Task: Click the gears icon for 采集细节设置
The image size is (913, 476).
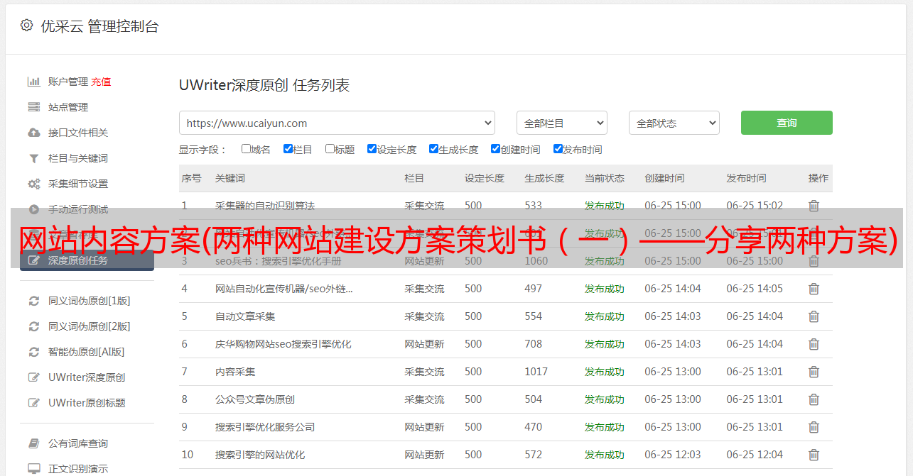Action: pyautogui.click(x=33, y=184)
